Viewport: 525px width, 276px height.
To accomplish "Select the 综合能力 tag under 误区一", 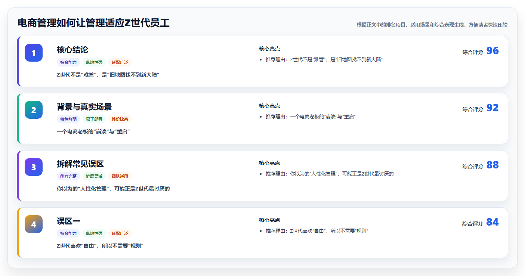I will pyautogui.click(x=68, y=233).
